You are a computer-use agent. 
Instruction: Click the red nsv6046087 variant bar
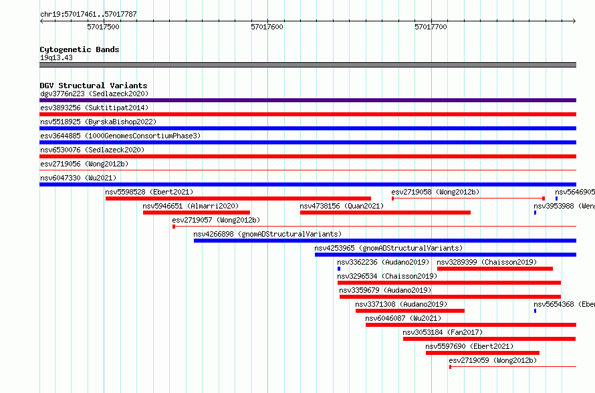tap(471, 325)
